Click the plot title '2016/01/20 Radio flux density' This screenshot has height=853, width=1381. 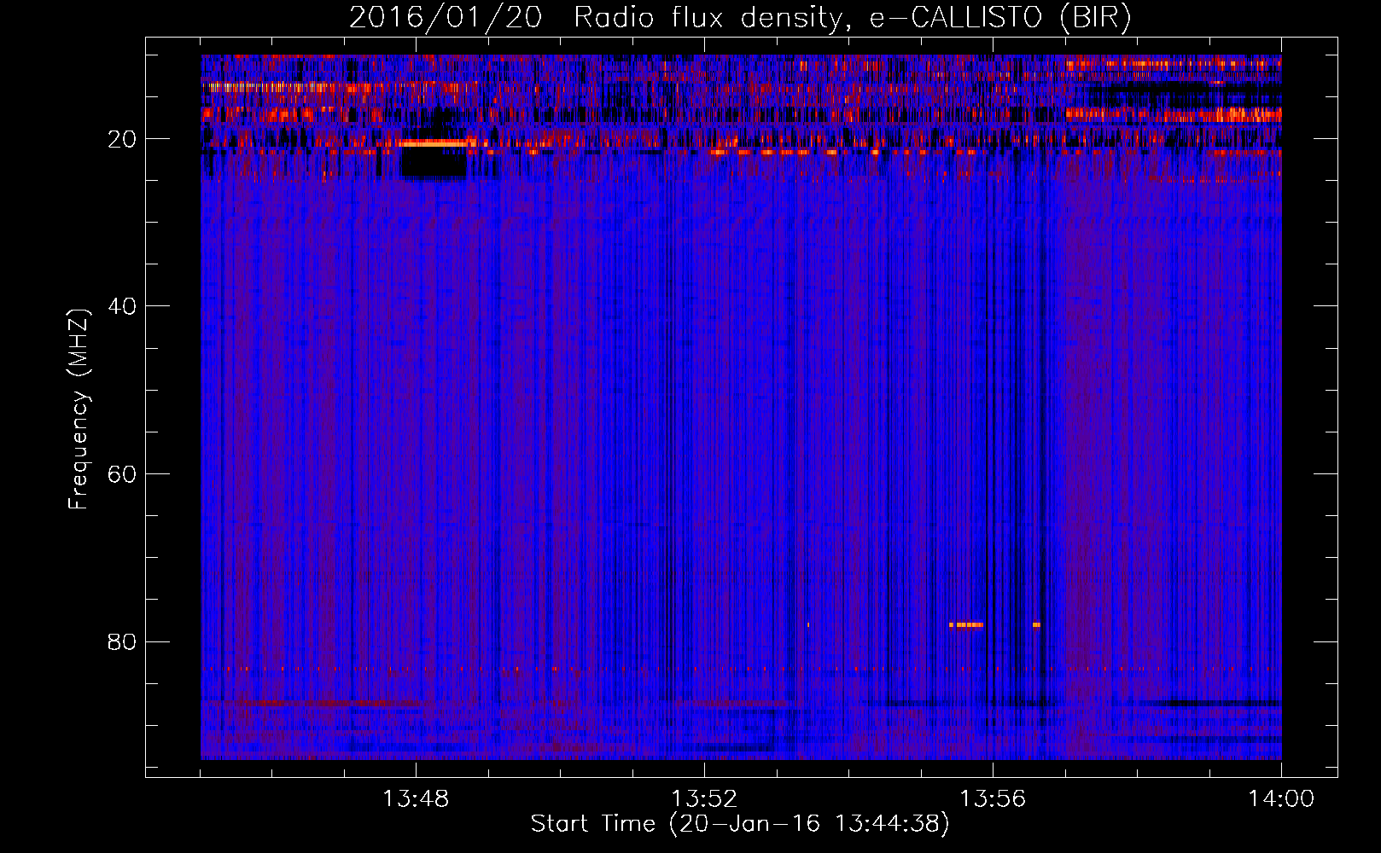click(x=595, y=18)
